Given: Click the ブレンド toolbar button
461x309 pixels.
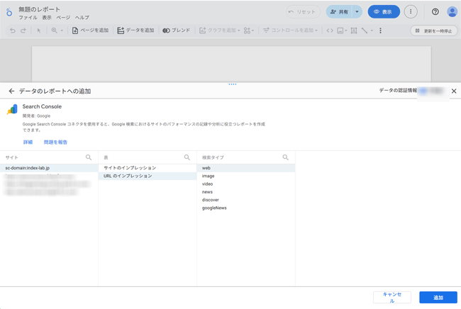Looking at the screenshot, I should click(176, 30).
